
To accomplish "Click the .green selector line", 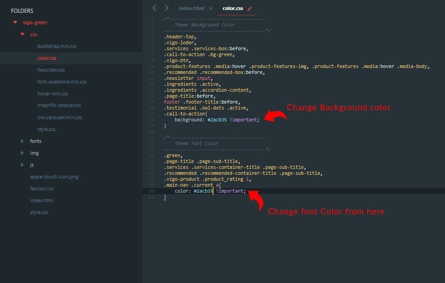I will 173,156.
